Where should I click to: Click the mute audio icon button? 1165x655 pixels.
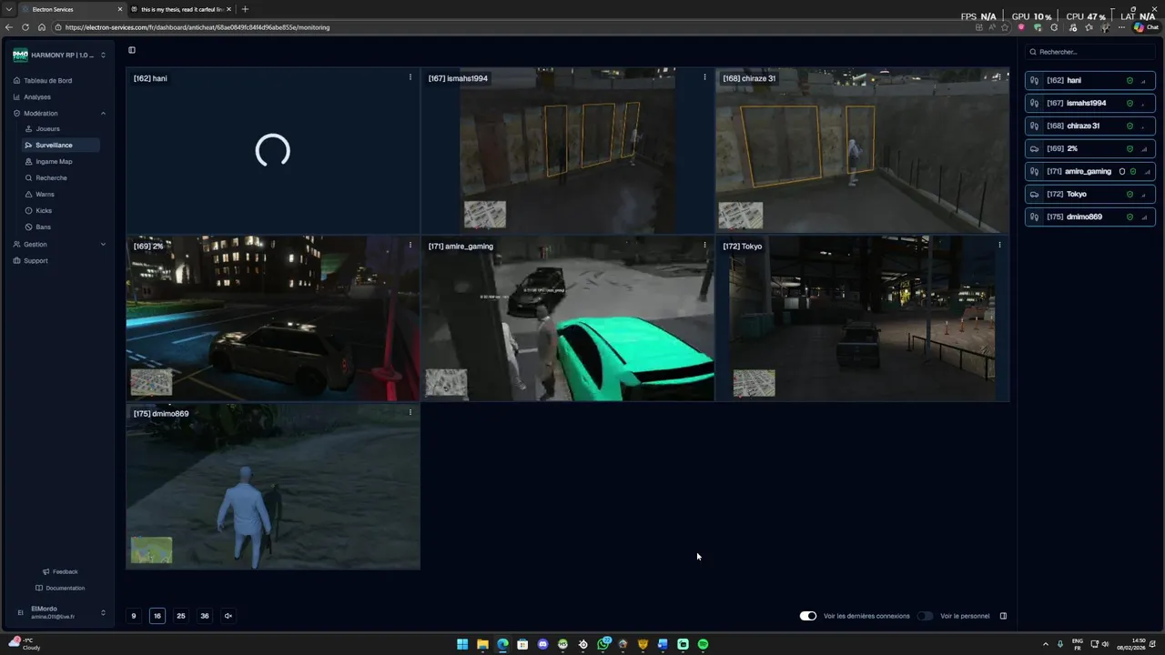pos(228,616)
